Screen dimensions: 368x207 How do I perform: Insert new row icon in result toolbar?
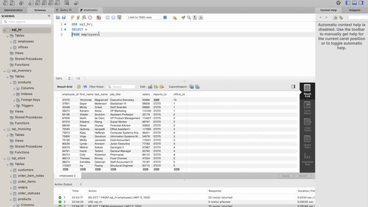click(x=156, y=87)
